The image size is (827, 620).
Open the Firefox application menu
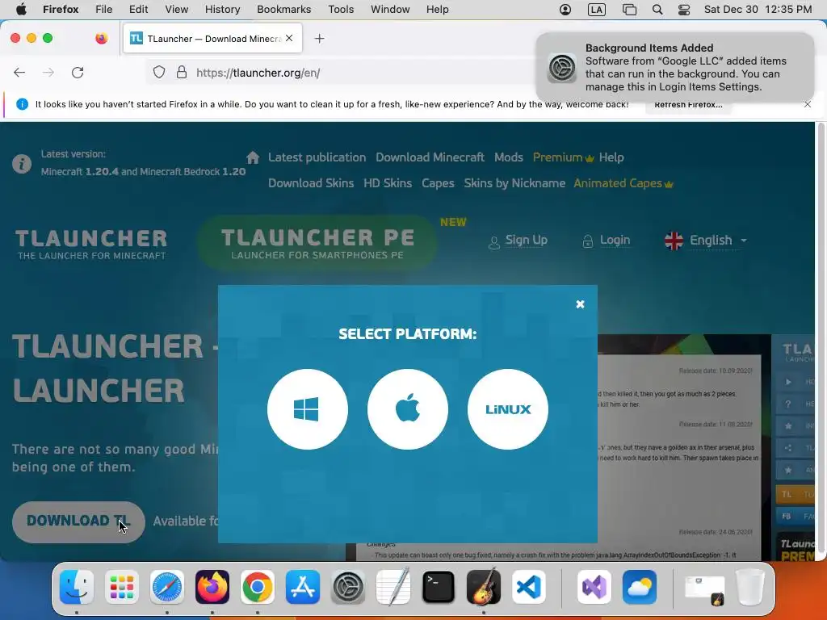tap(61, 9)
